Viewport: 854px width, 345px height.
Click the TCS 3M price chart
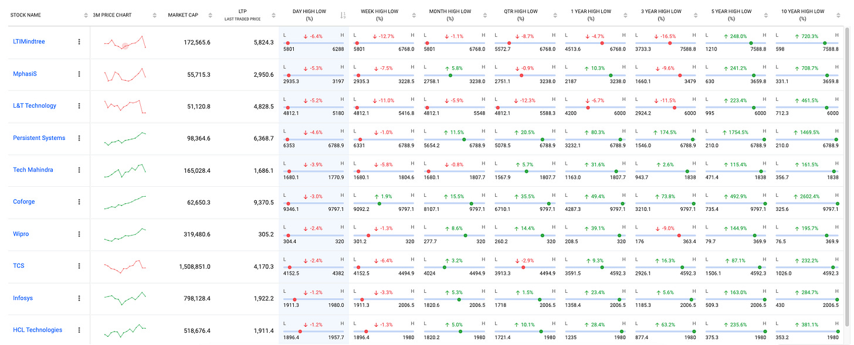[x=124, y=267]
